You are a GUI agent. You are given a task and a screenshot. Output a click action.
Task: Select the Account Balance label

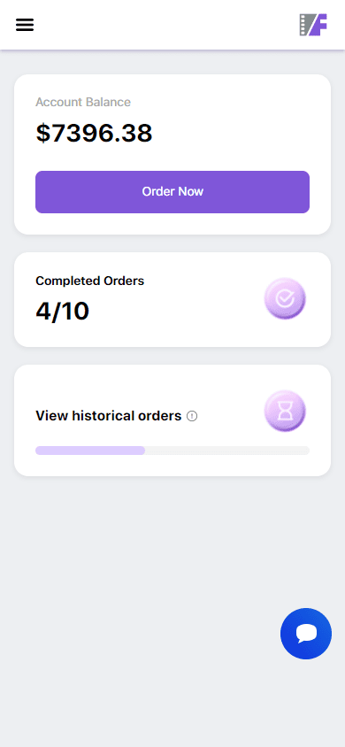(83, 102)
